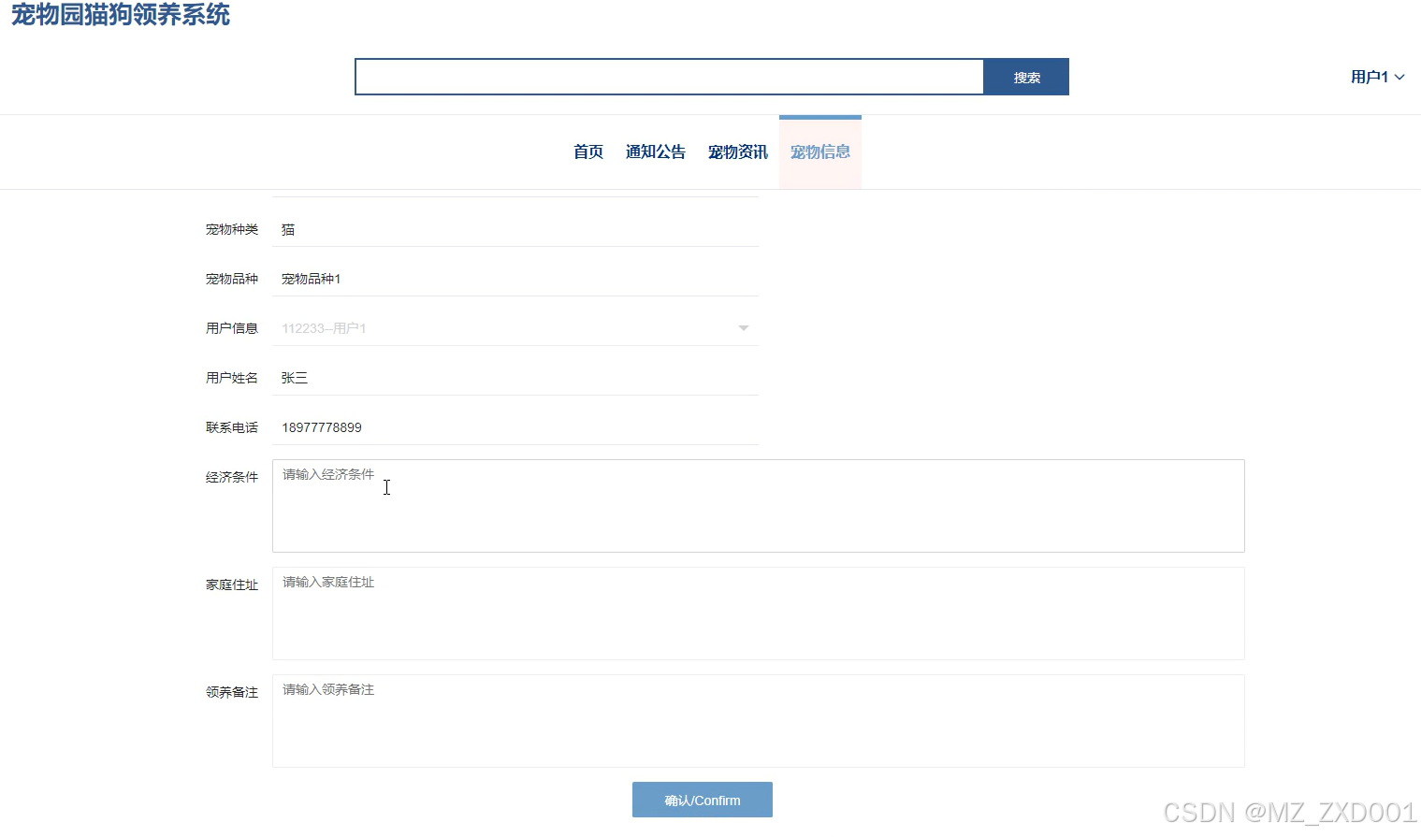Select the 宠物信息 tab

coord(820,152)
